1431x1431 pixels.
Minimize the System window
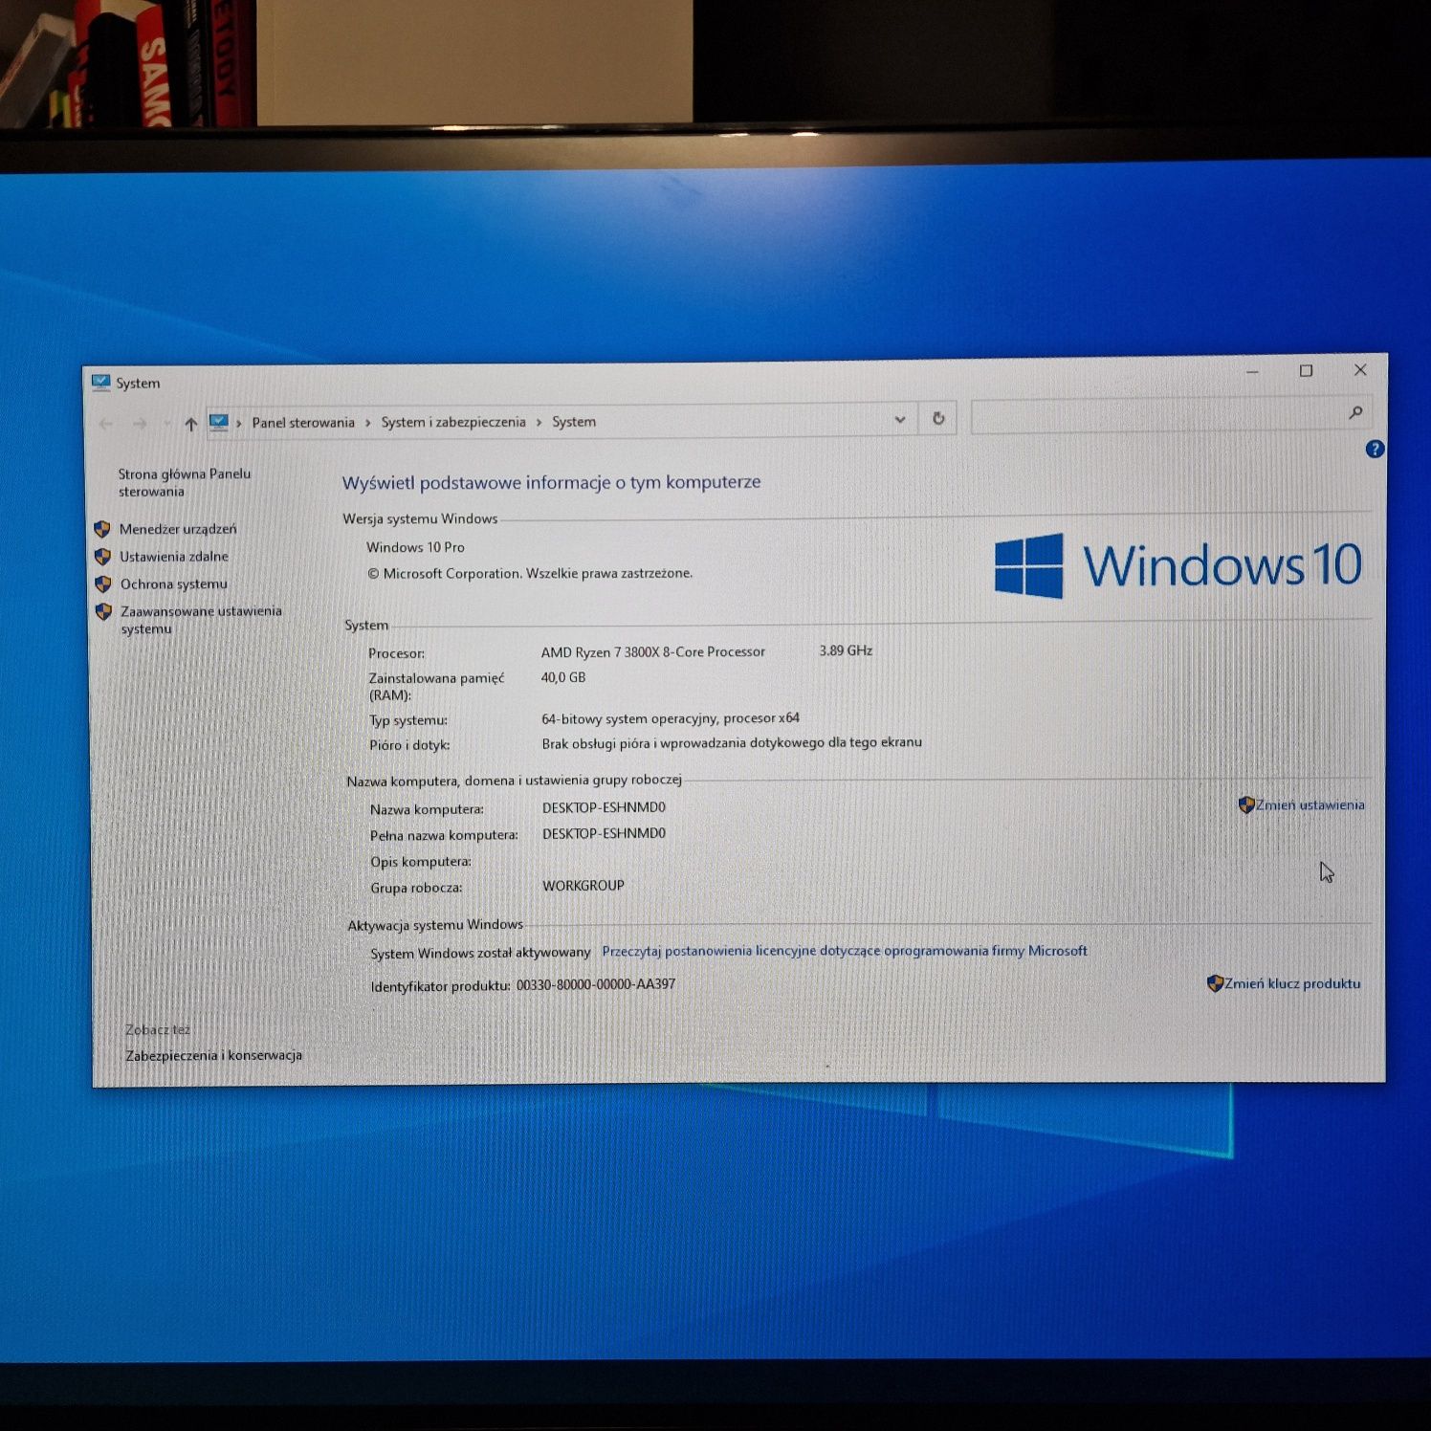click(x=1252, y=371)
